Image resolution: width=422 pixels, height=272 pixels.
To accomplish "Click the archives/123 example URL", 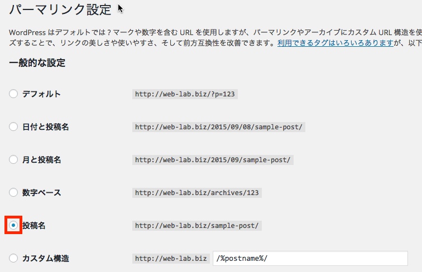I will coord(196,193).
